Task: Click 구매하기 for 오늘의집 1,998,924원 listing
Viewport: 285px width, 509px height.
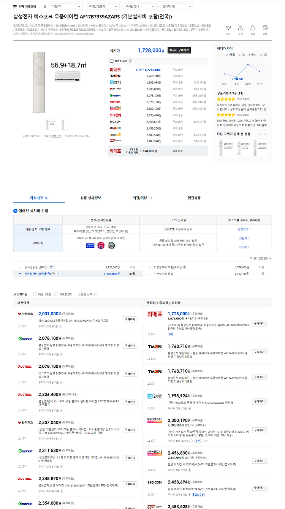Action: click(260, 402)
